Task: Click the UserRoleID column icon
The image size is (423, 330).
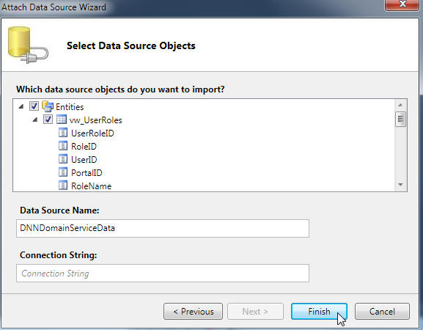Action: coord(63,133)
